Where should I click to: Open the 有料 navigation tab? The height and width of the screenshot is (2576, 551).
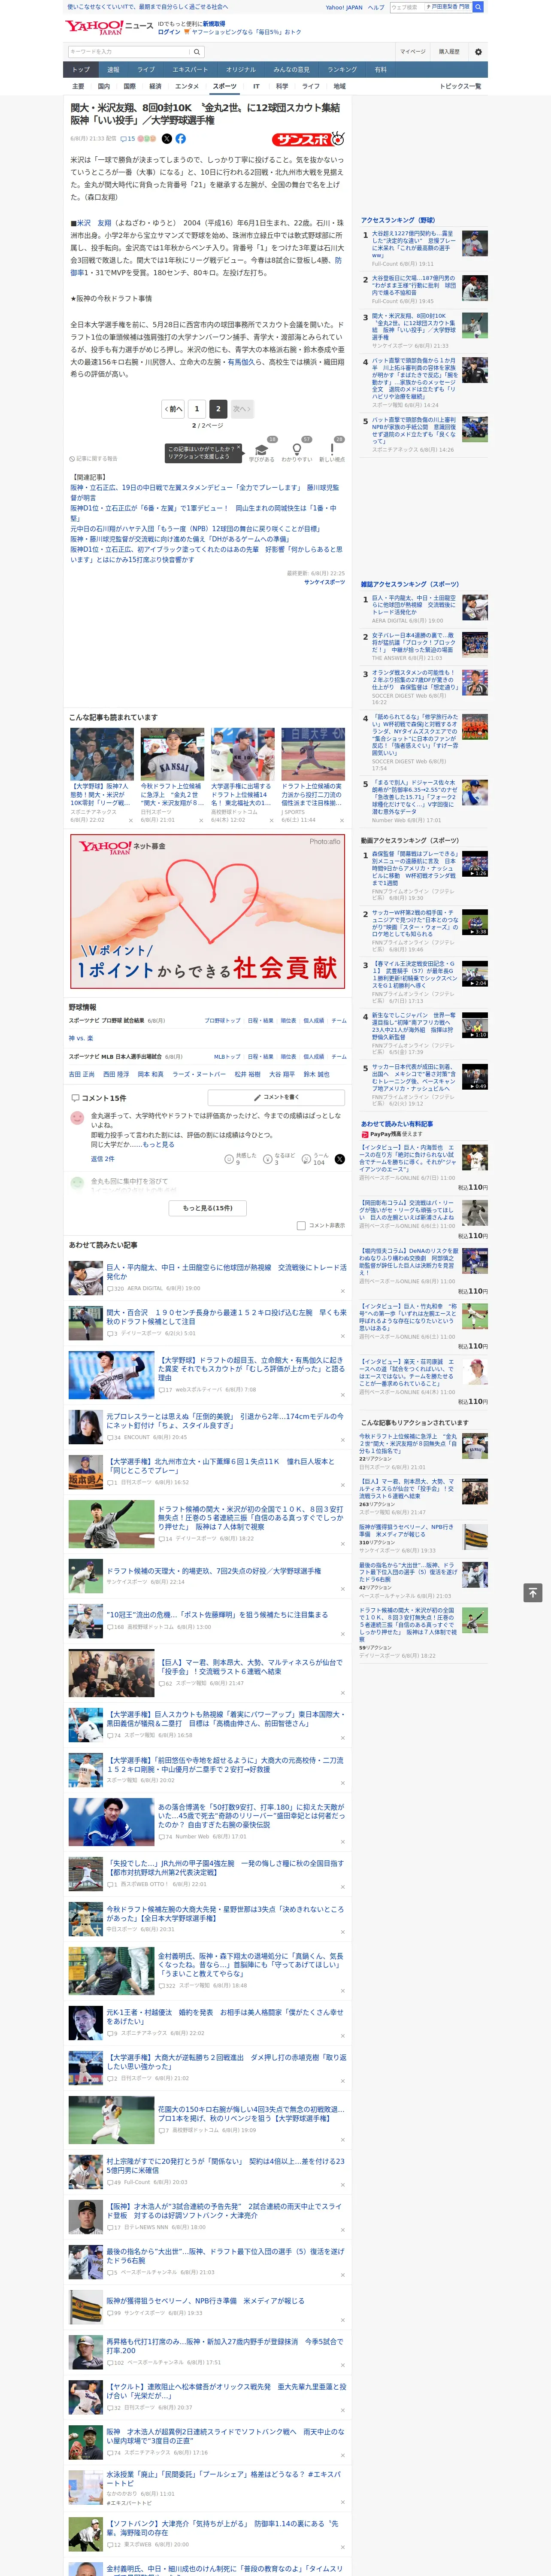click(380, 70)
